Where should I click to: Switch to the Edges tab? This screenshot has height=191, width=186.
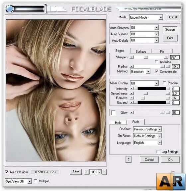pos(120,51)
